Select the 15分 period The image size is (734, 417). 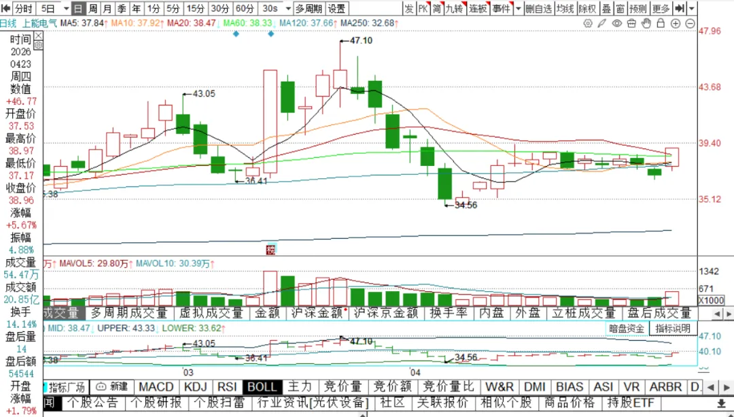[x=195, y=8]
